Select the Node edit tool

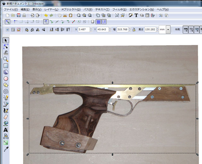(6, 47)
